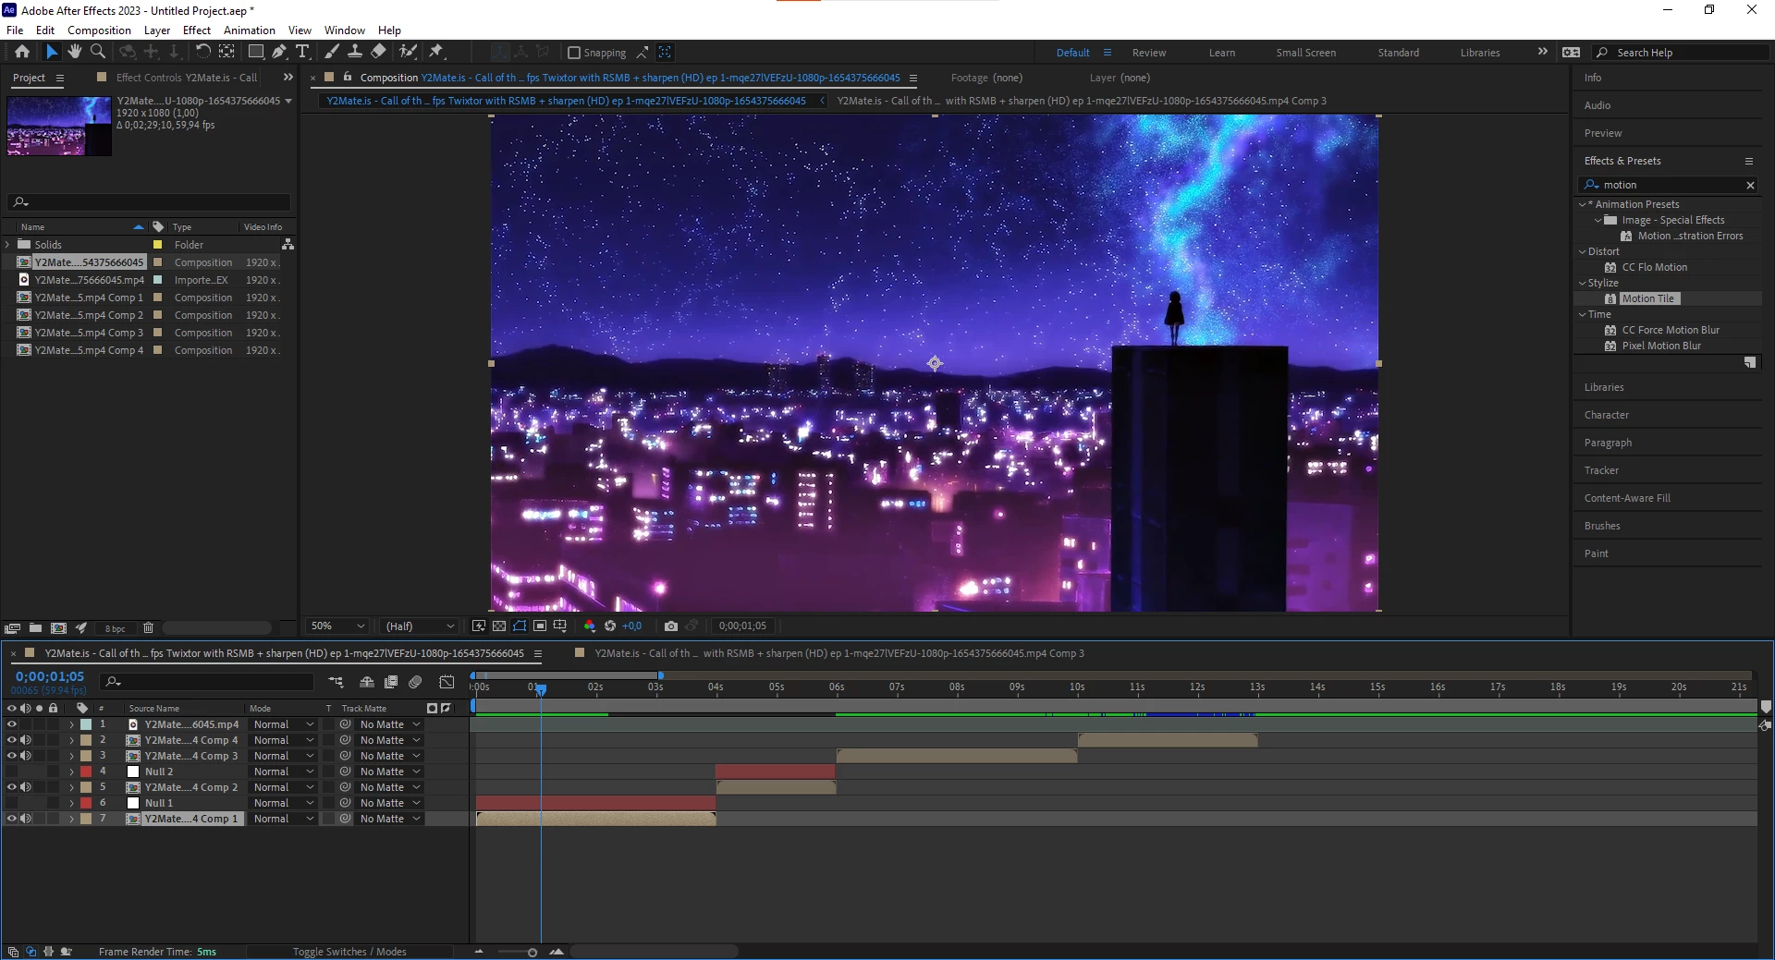Hide the Comp 1 layer video
Screen dimensions: 1775x960
[x=12, y=819]
